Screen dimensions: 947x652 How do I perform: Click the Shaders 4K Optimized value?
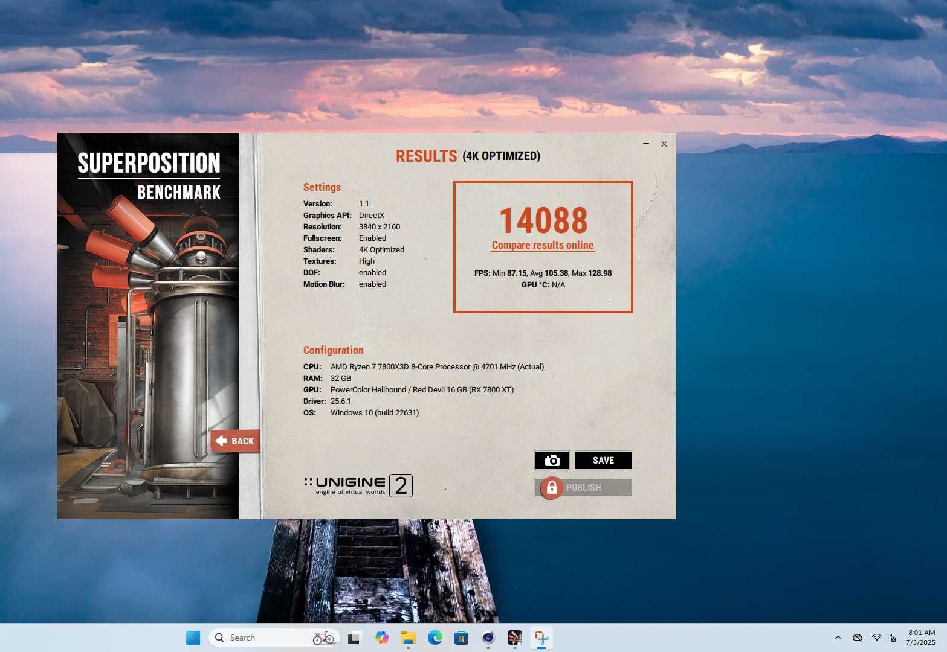click(381, 250)
